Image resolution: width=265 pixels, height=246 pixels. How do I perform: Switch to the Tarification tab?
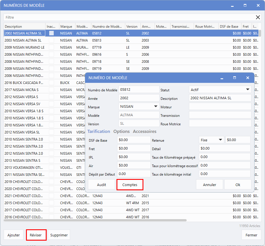point(99,131)
